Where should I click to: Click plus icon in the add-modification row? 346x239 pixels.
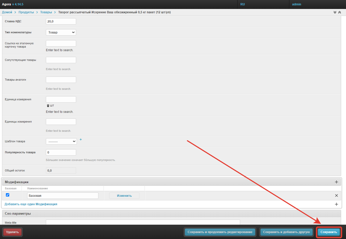[x=336, y=204]
